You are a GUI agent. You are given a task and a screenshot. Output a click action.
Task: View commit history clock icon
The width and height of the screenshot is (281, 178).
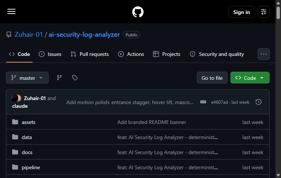point(259,102)
